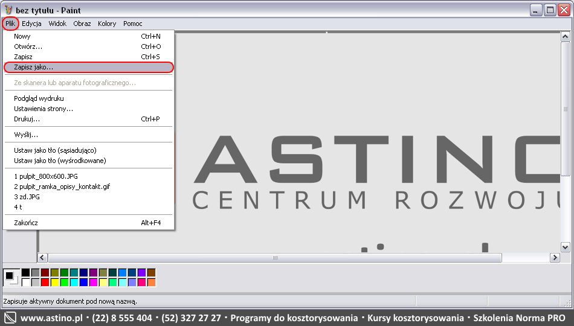This screenshot has width=574, height=326.
Task: Select Ustaw jako tło (sąsiadująco)
Action: click(88, 150)
